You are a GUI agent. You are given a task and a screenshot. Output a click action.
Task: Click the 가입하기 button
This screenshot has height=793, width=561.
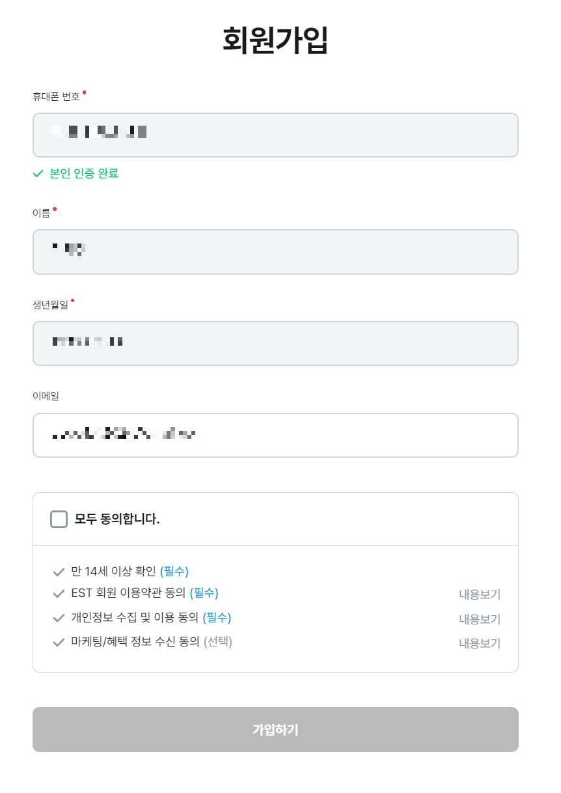275,729
